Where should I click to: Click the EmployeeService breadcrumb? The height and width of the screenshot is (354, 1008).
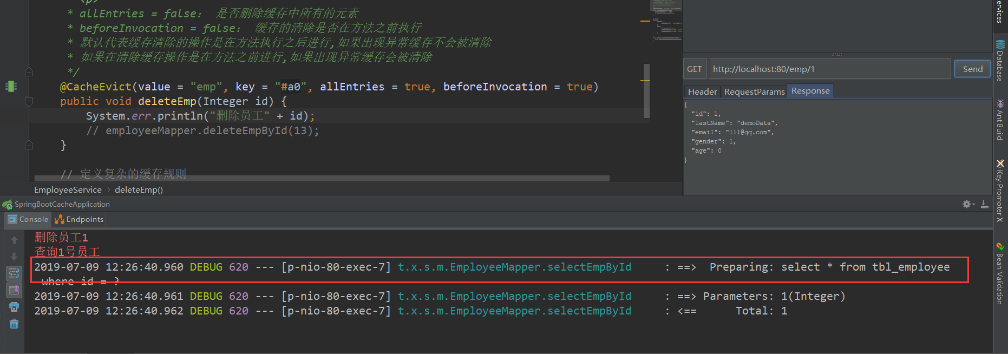click(68, 189)
